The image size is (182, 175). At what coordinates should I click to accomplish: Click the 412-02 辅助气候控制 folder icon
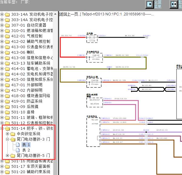(x=7, y=42)
